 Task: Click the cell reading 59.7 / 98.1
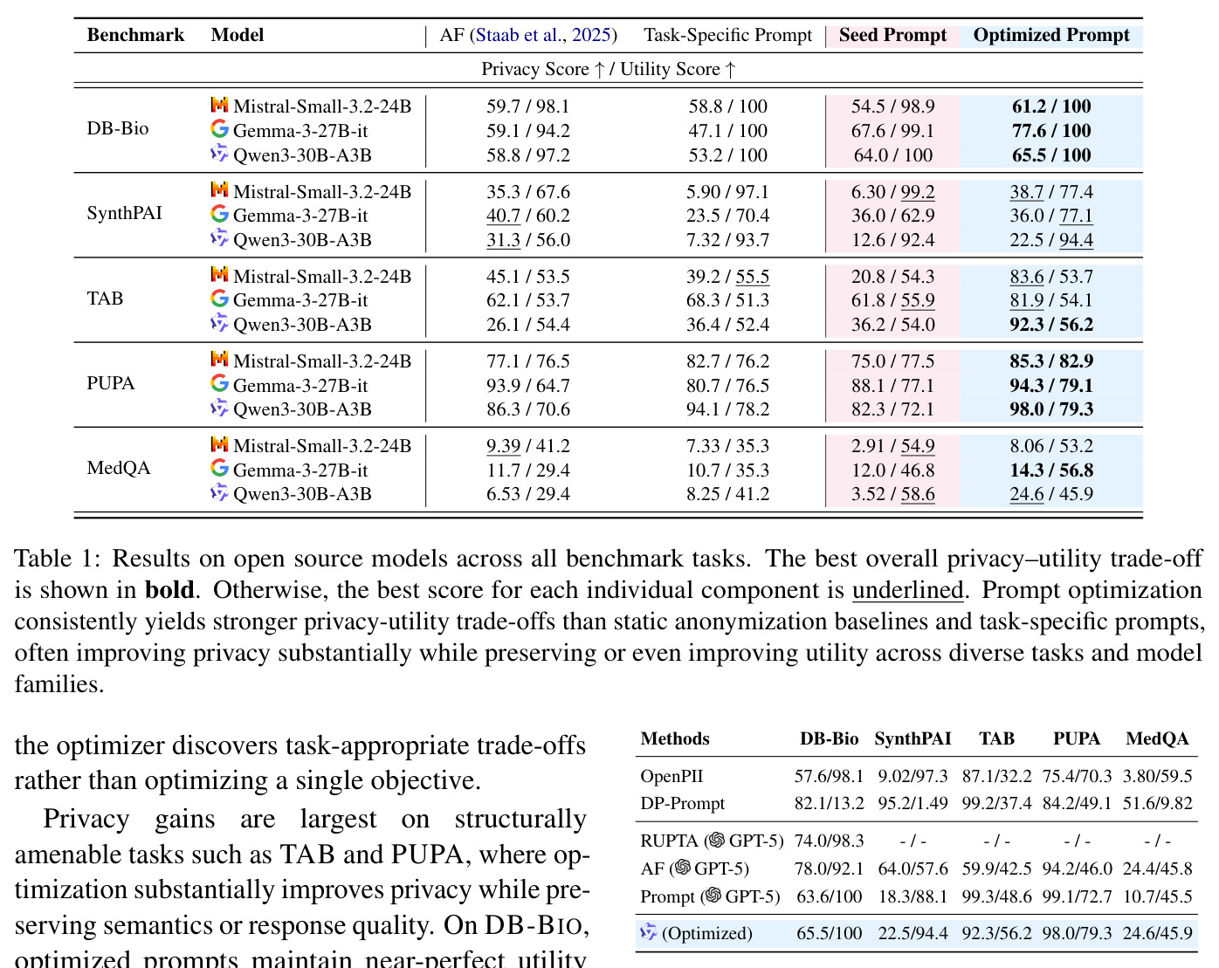pyautogui.click(x=528, y=106)
